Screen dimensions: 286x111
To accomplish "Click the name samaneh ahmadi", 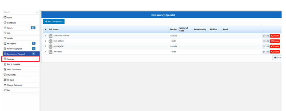I will (x=61, y=36).
